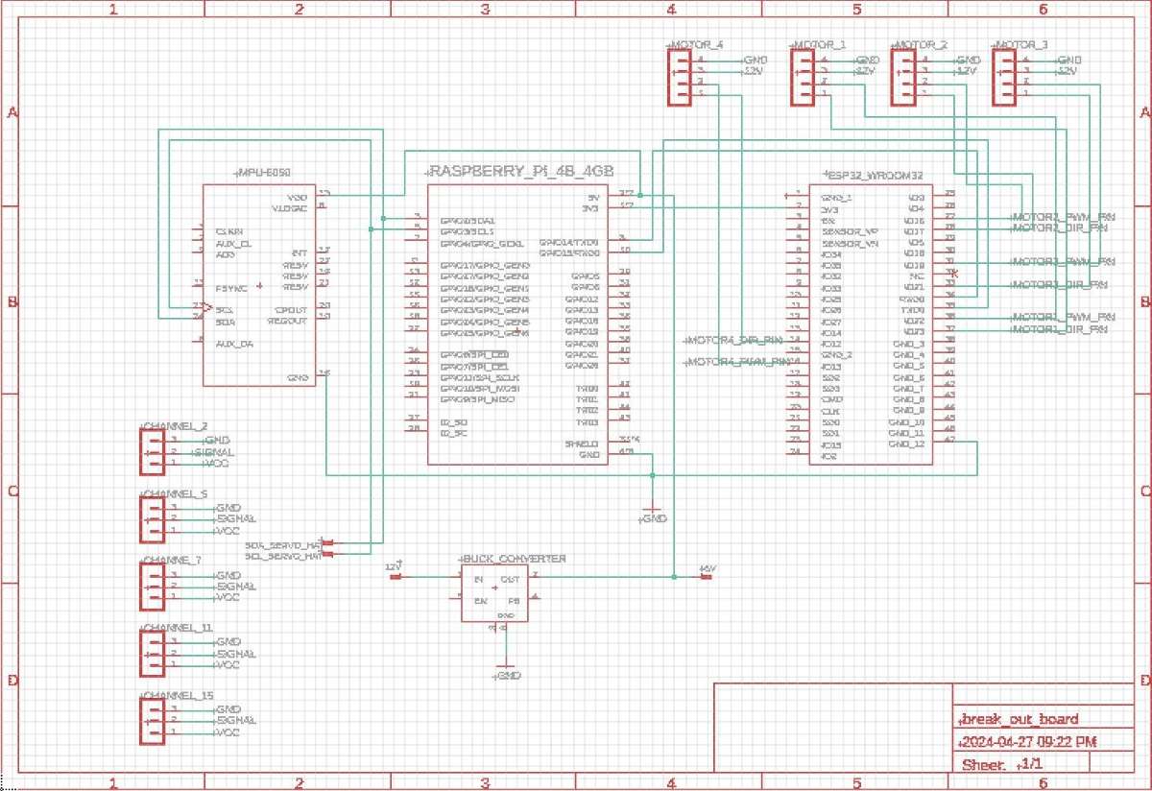Click the MOTOR_1 four-pin connector symbol
This screenshot has height=791, width=1152.
[x=802, y=77]
